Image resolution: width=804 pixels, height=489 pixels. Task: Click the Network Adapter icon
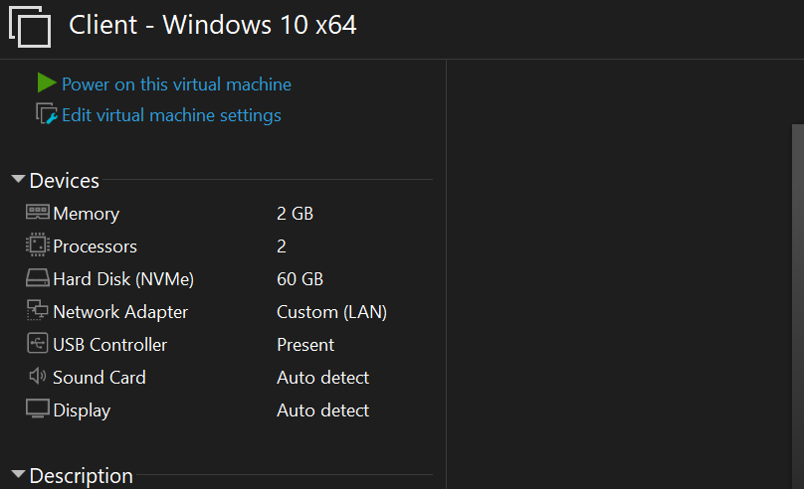38,311
